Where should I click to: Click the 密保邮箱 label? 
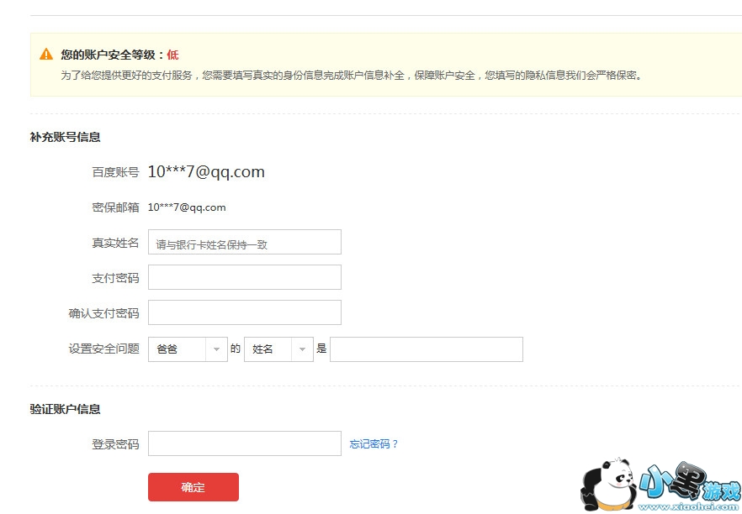point(115,207)
